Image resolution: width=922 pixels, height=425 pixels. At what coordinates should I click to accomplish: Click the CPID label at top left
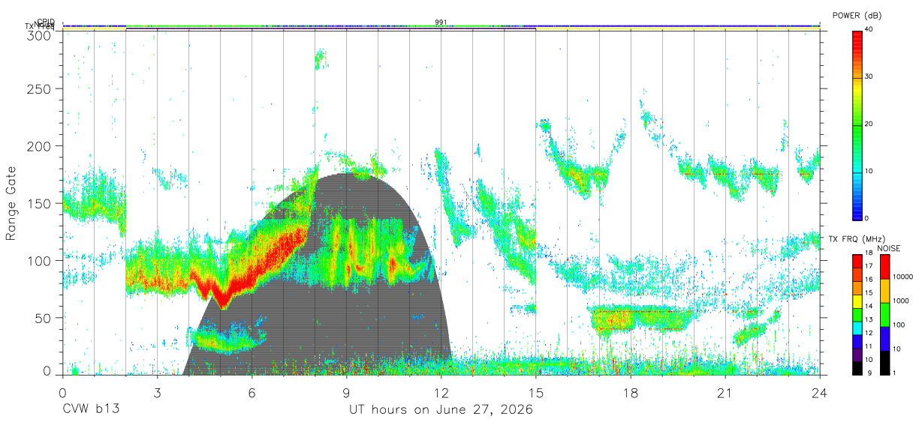(45, 22)
